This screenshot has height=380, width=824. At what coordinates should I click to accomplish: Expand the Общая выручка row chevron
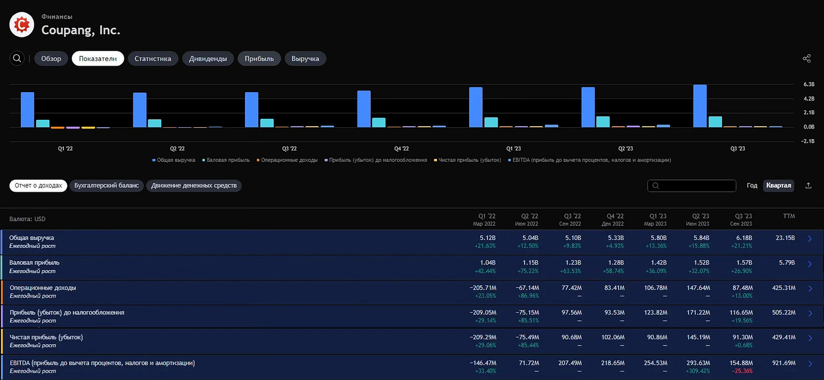point(810,239)
